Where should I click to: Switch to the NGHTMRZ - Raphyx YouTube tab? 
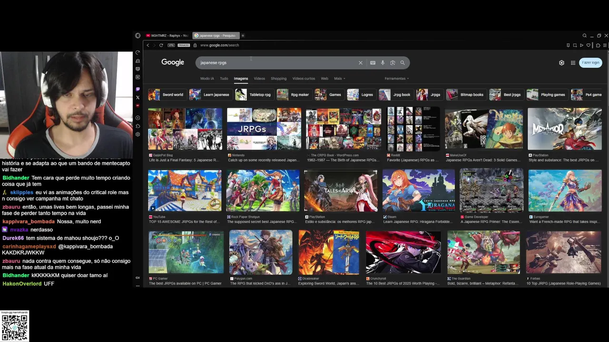click(x=167, y=36)
